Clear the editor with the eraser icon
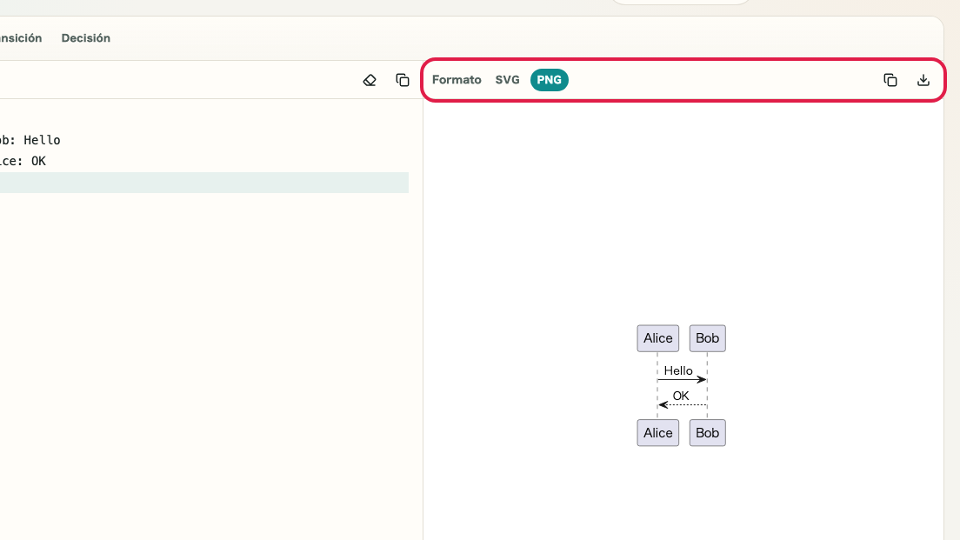 point(370,80)
